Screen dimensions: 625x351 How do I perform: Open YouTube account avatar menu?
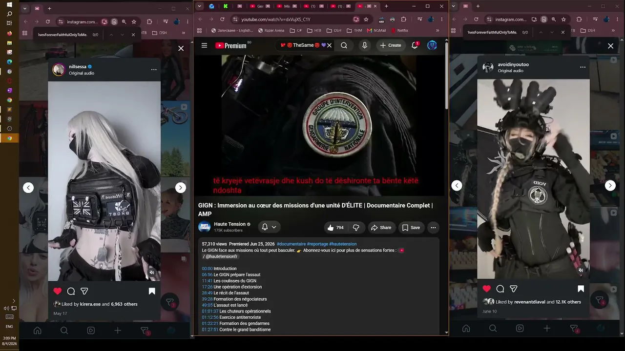click(x=432, y=45)
